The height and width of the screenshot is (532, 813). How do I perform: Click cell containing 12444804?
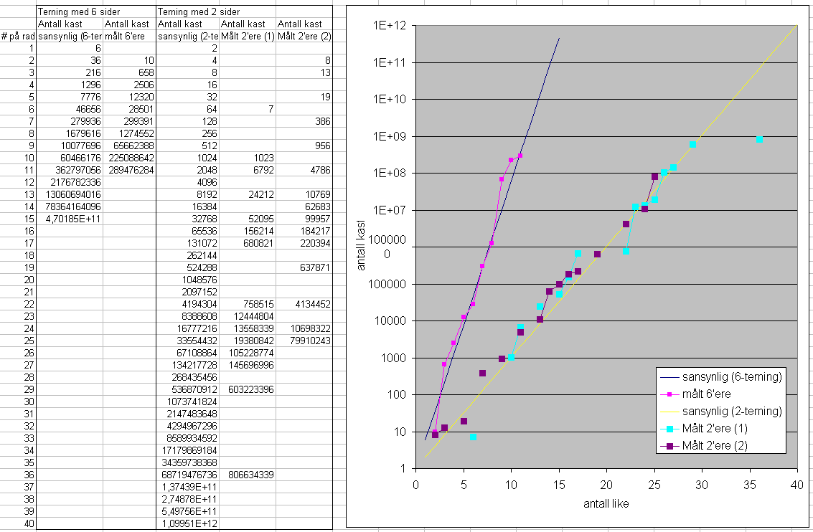pyautogui.click(x=248, y=316)
